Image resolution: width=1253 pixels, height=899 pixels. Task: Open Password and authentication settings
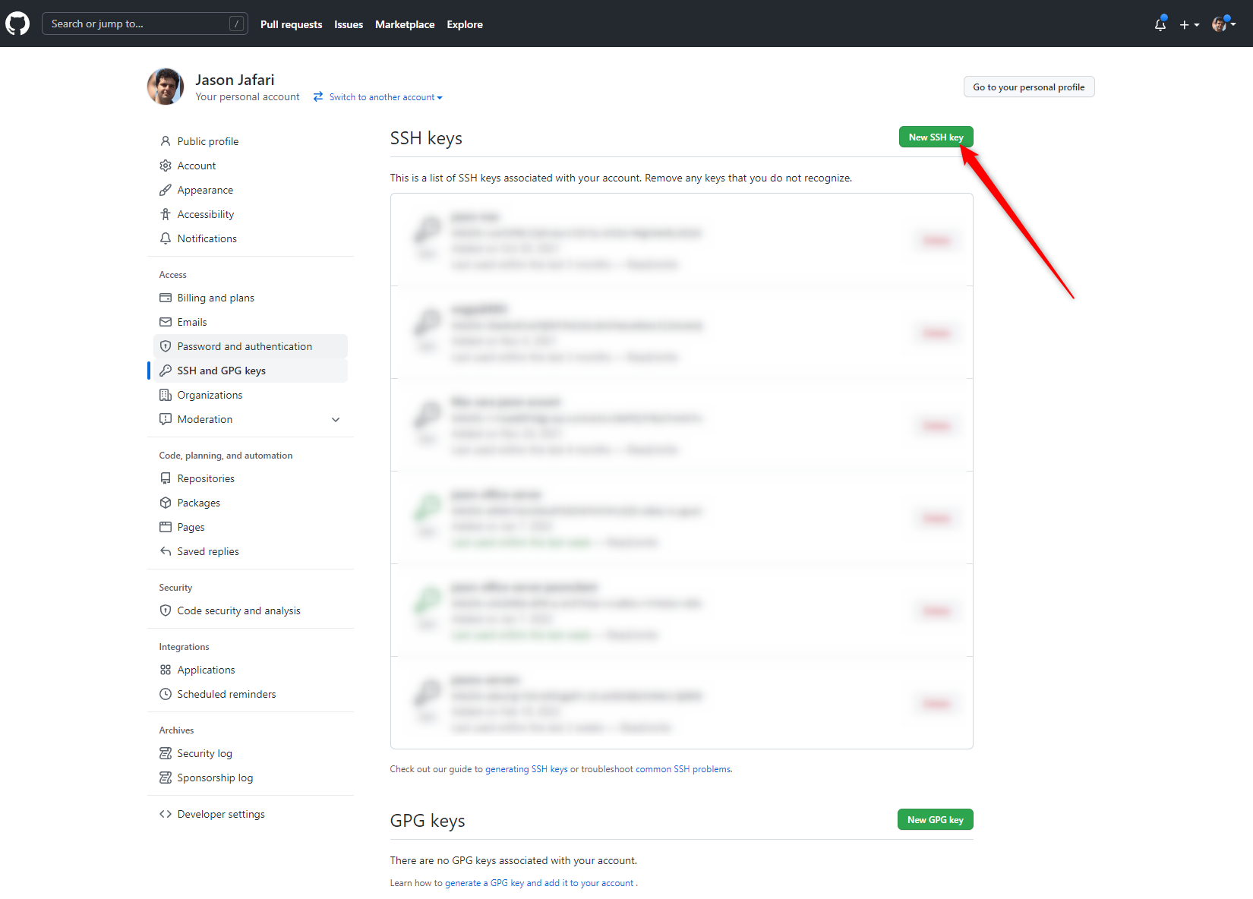251,346
